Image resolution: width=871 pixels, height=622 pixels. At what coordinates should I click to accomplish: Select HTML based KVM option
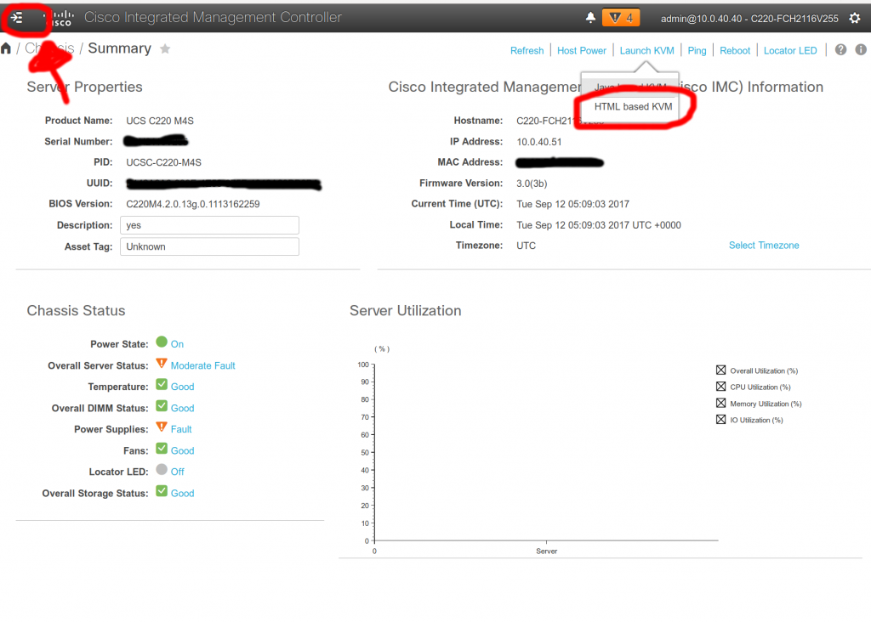point(633,106)
